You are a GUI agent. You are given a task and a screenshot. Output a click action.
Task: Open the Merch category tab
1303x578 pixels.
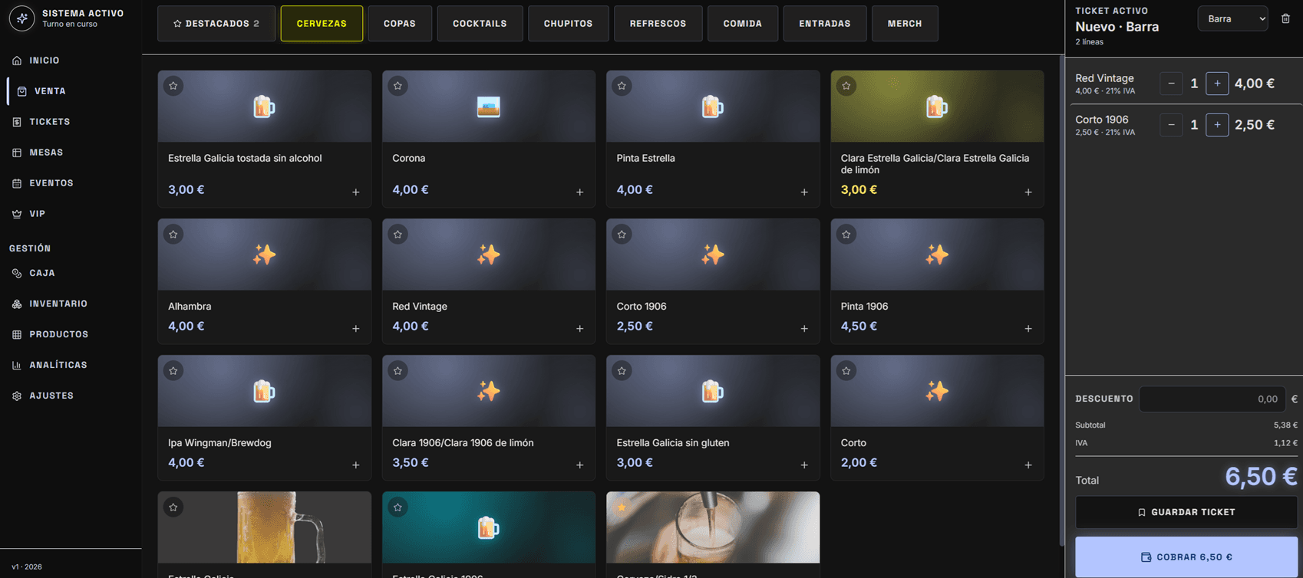tap(905, 24)
